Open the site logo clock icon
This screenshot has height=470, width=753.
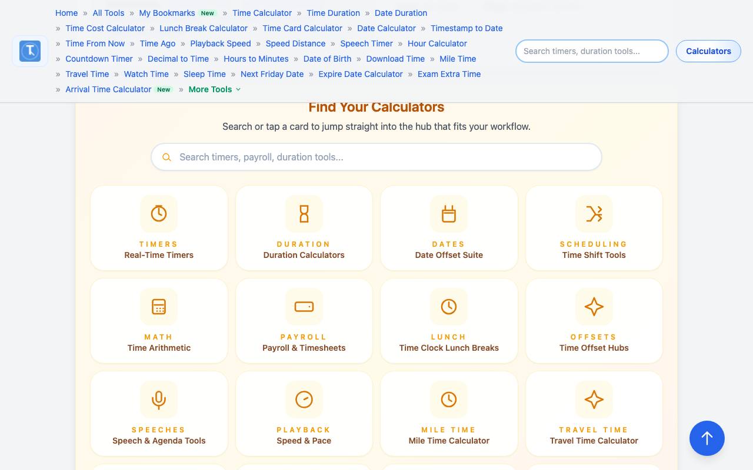click(30, 51)
